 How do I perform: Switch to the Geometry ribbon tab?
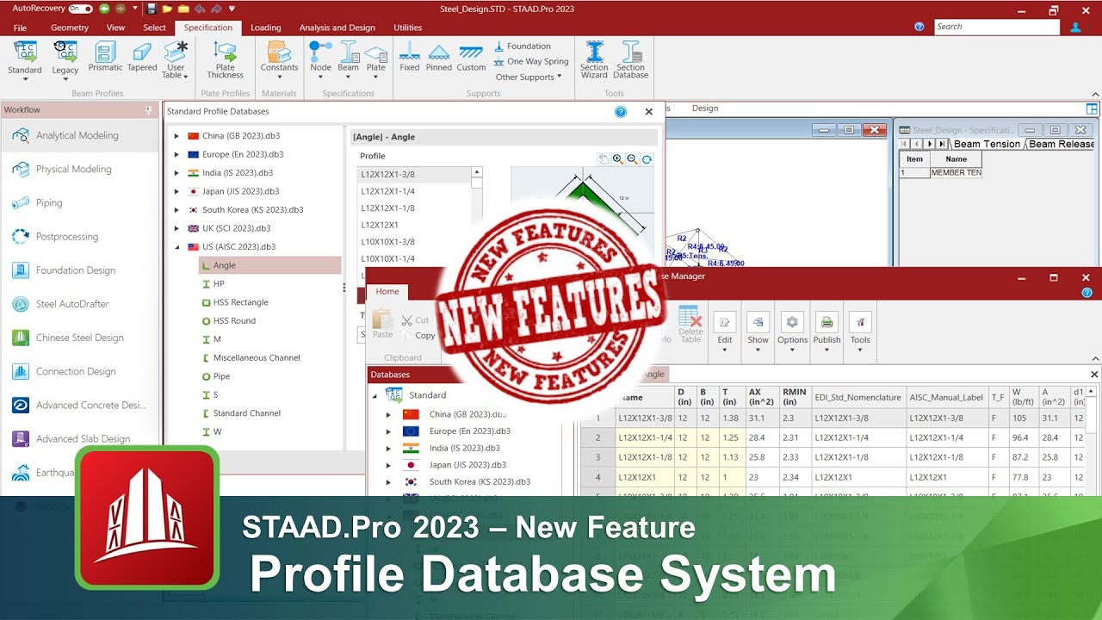click(x=70, y=28)
